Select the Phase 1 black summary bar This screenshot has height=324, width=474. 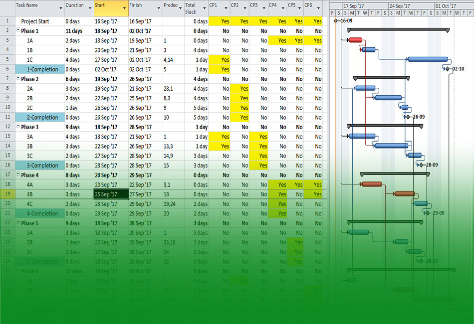pos(398,30)
